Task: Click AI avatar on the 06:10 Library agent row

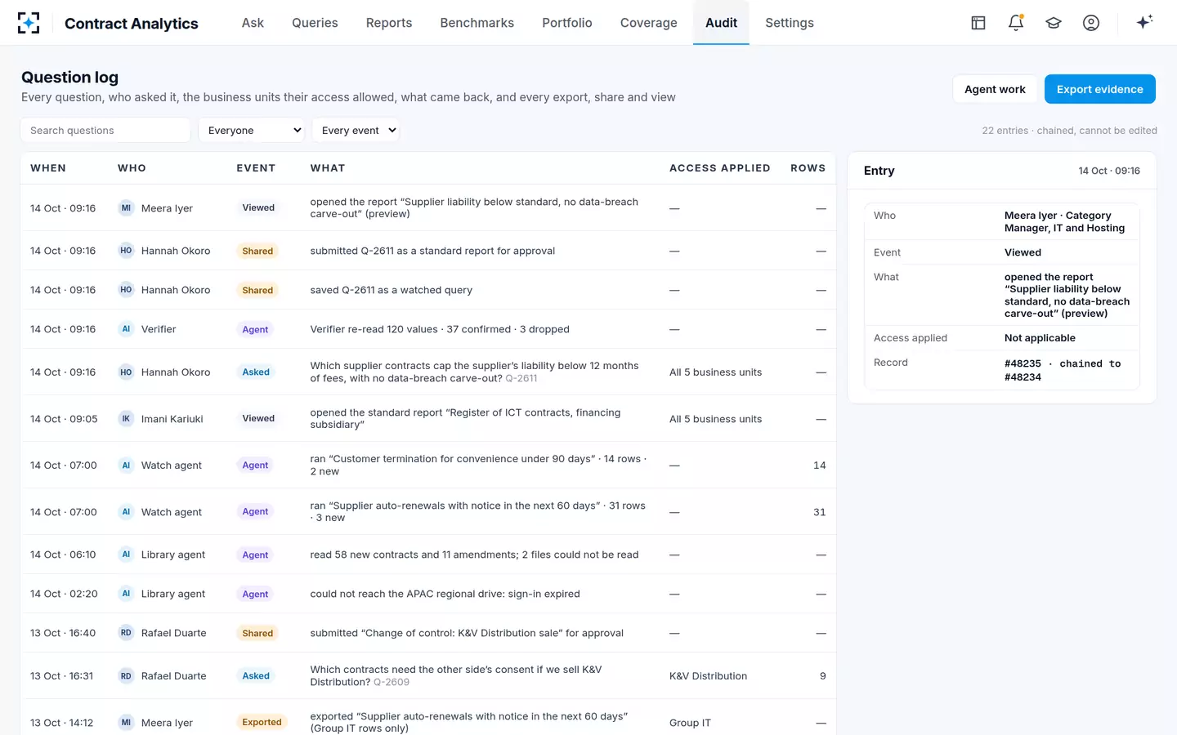Action: [126, 555]
